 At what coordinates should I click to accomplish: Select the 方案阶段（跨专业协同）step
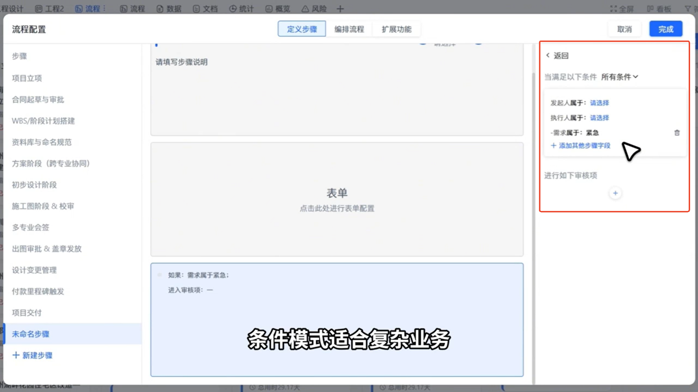pyautogui.click(x=72, y=164)
